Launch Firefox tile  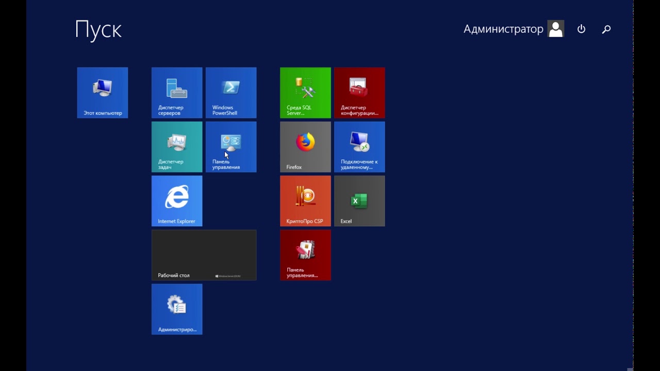click(x=305, y=147)
